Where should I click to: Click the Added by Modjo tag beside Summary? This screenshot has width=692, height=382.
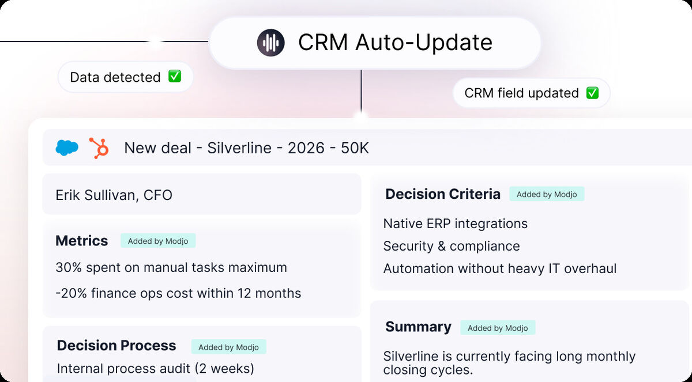498,328
